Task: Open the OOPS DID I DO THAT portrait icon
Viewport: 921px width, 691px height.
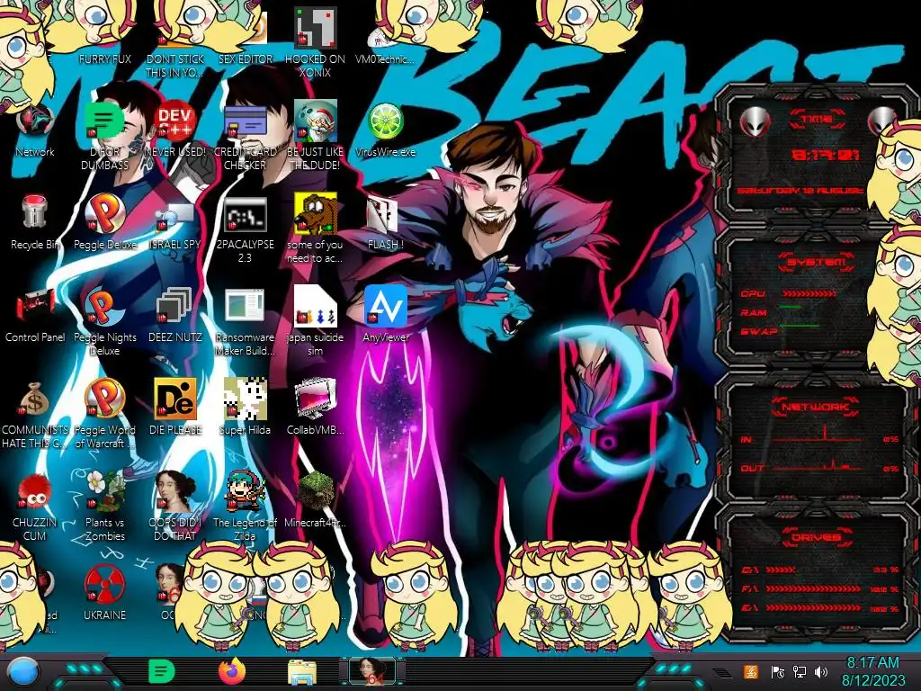Action: point(174,507)
